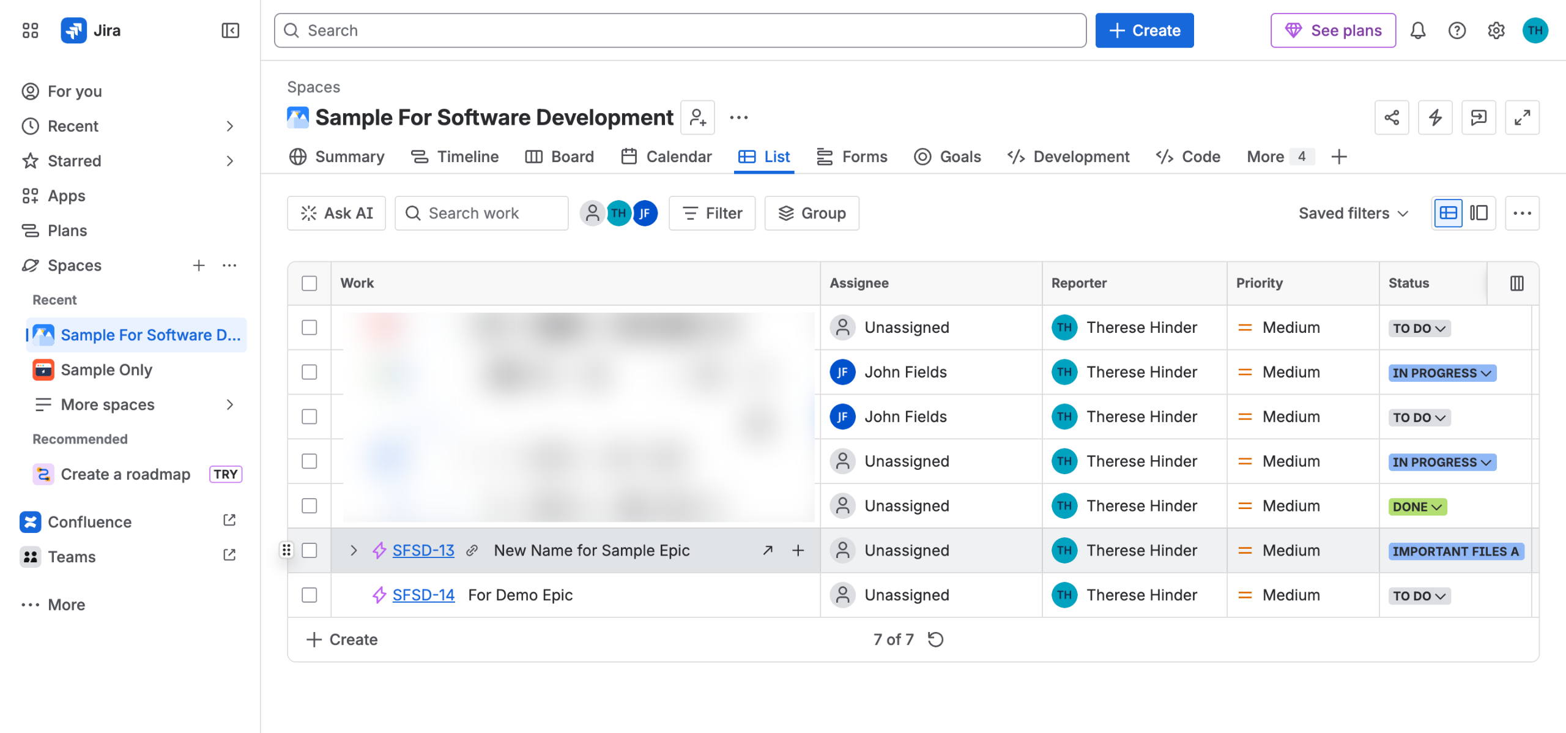1566x733 pixels.
Task: Collapse sidebar using the panel icon
Action: pos(230,31)
